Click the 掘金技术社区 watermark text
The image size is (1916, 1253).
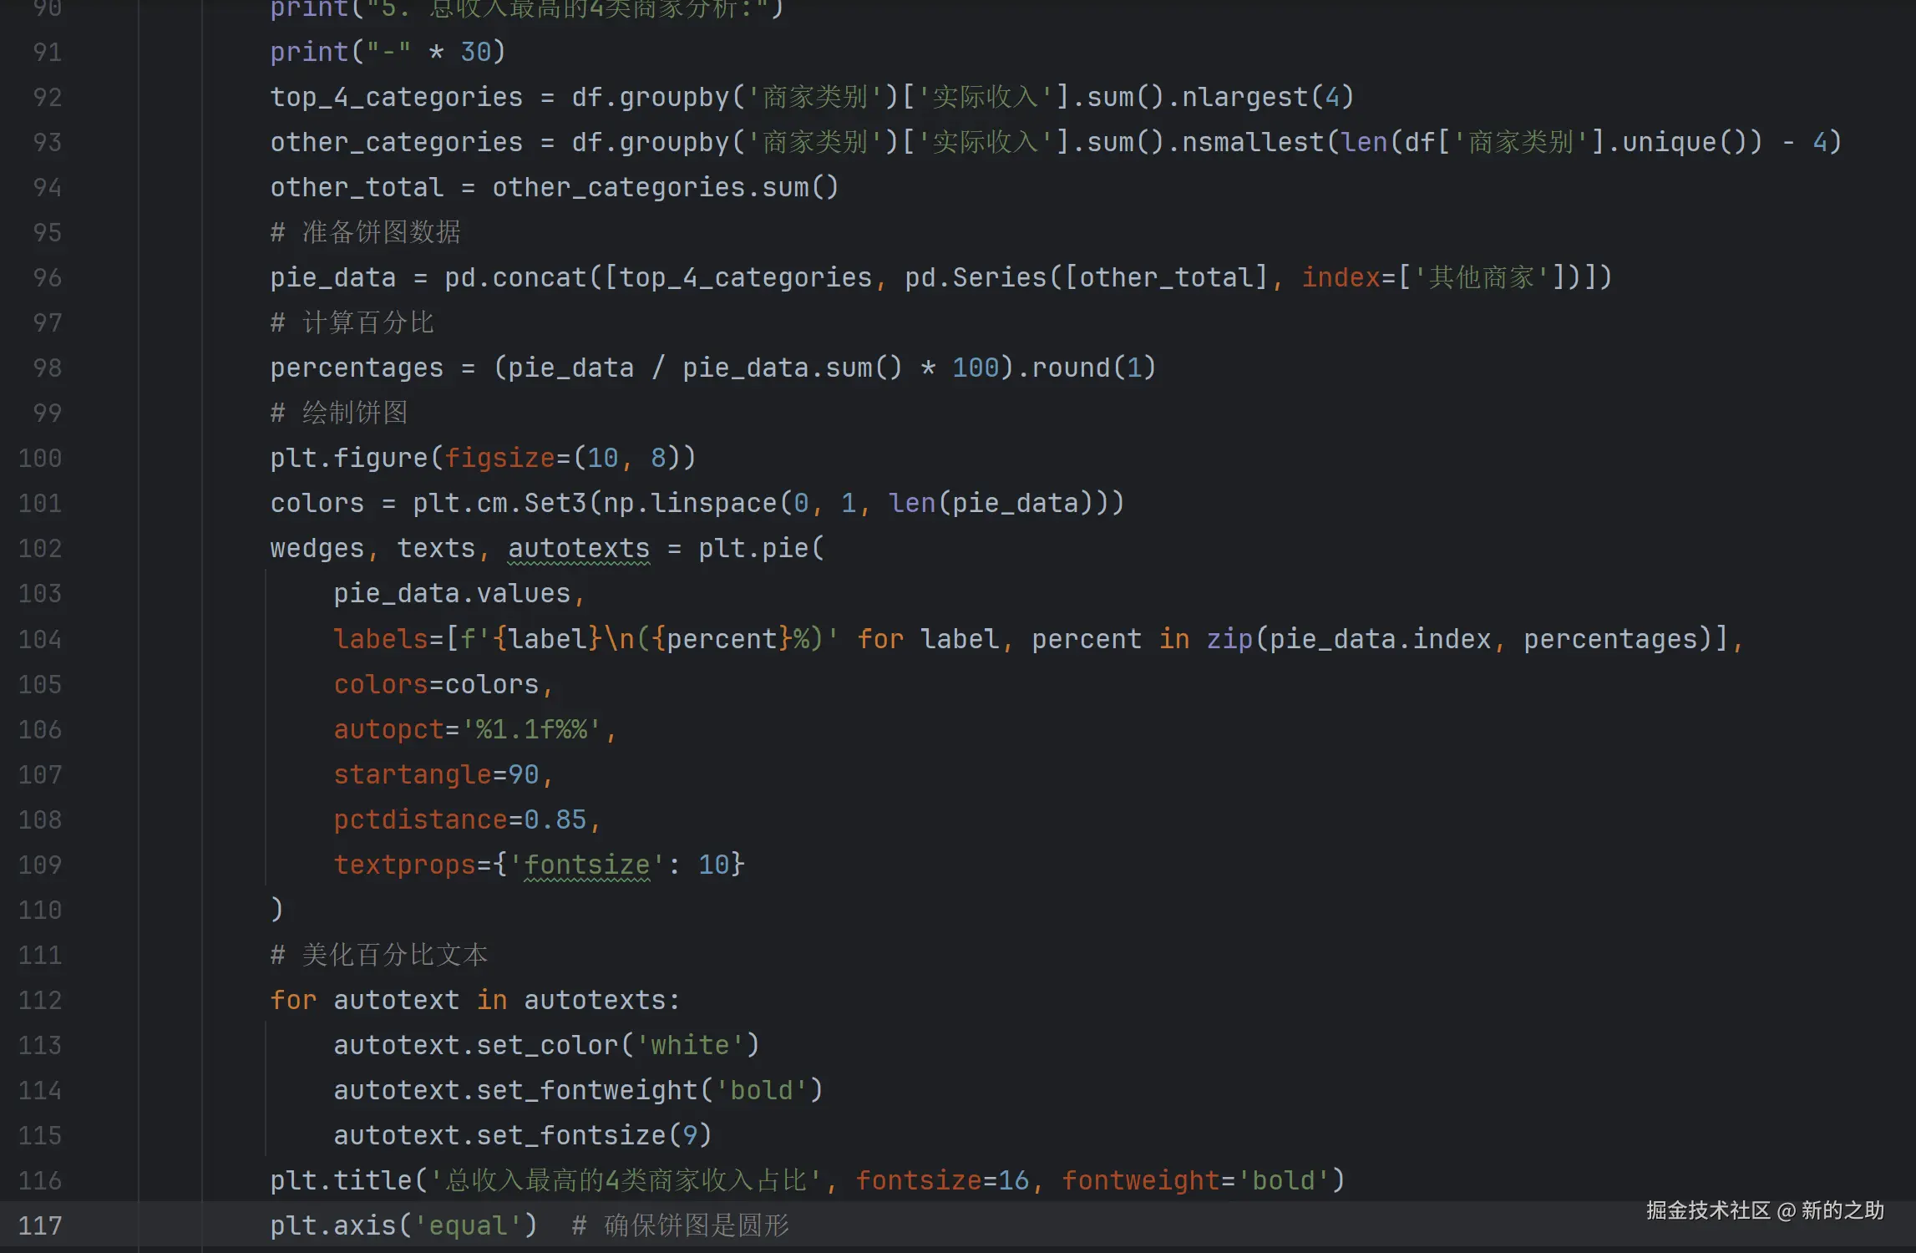1707,1210
